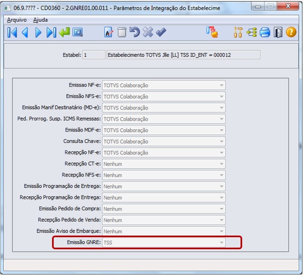Expand the Recepção NFS-e dropdown
Viewport: 303px width, 275px height.
221,175
